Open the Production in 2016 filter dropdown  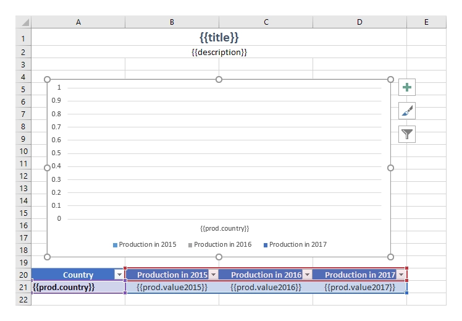point(308,275)
